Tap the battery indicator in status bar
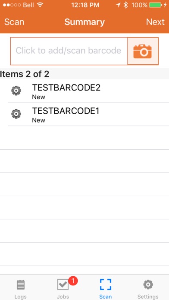Screen dimensions: 169x300 point(155,5)
